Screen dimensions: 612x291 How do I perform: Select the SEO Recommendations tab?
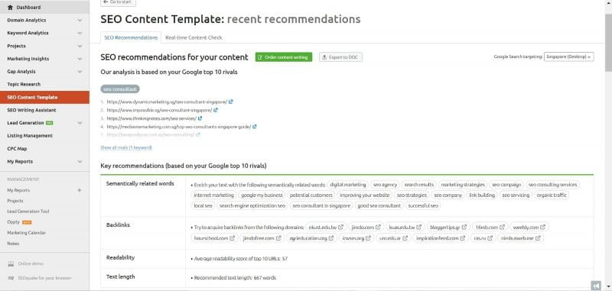pos(131,37)
